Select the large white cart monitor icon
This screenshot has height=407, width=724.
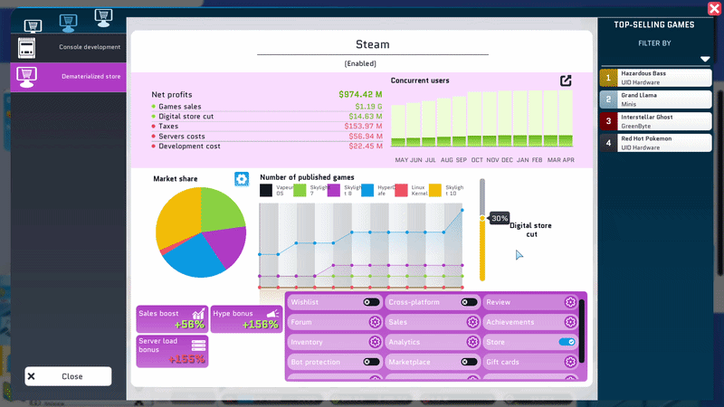103,18
